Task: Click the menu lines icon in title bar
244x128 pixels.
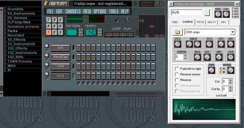Action: click(x=136, y=3)
